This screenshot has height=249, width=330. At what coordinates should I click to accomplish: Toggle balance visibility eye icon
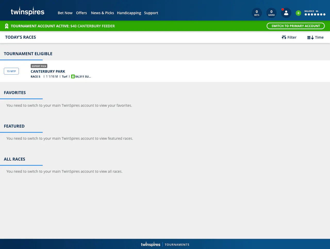[317, 11]
